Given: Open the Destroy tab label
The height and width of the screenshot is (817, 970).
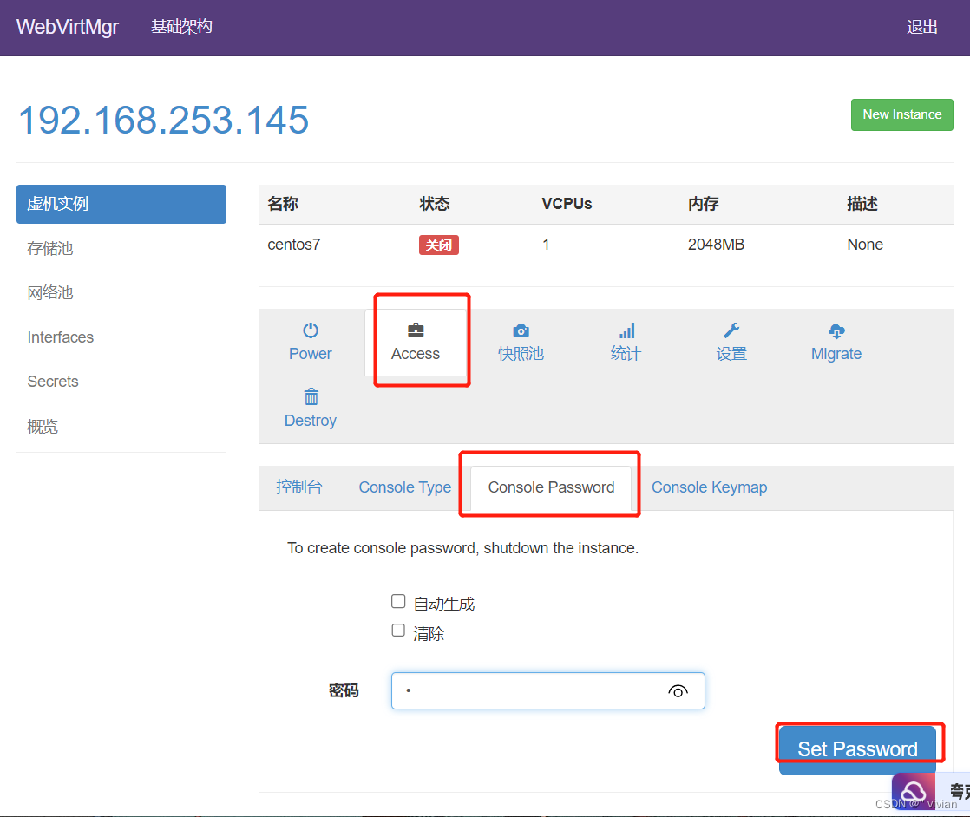Looking at the screenshot, I should pyautogui.click(x=311, y=421).
